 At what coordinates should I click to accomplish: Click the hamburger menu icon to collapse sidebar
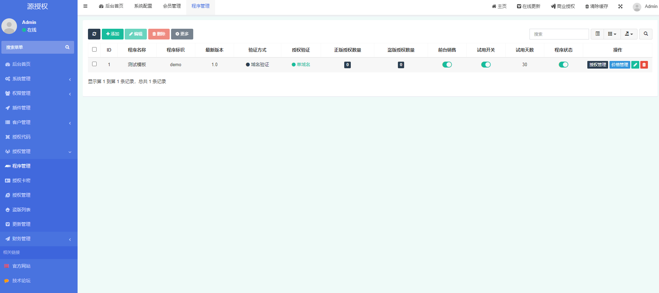tap(86, 6)
